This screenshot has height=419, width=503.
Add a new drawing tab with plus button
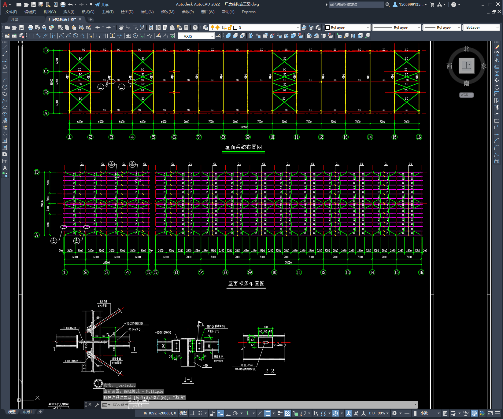pyautogui.click(x=91, y=19)
